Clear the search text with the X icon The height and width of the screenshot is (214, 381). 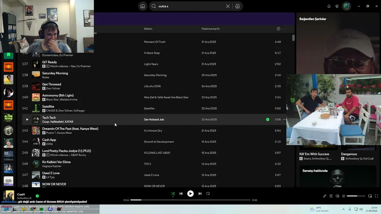[x=228, y=6]
